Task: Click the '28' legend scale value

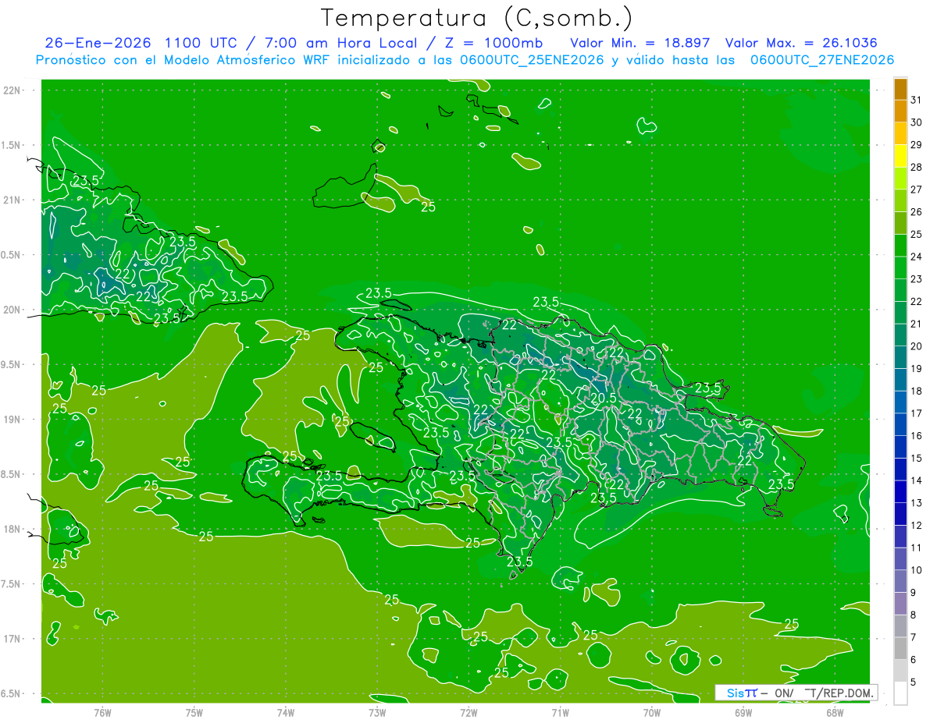Action: [916, 167]
